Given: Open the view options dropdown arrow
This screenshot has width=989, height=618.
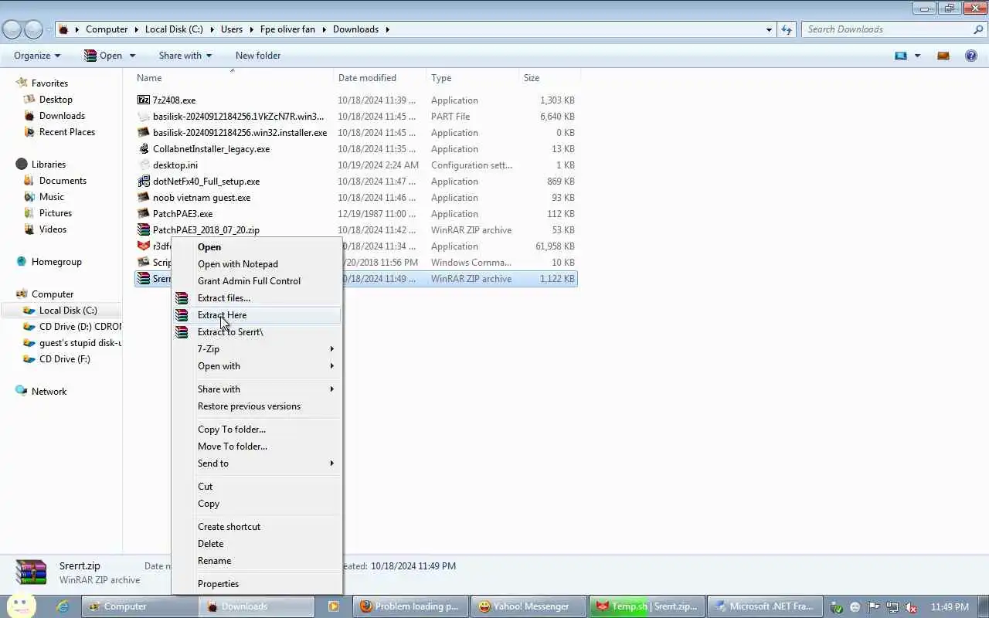Looking at the screenshot, I should tap(917, 56).
